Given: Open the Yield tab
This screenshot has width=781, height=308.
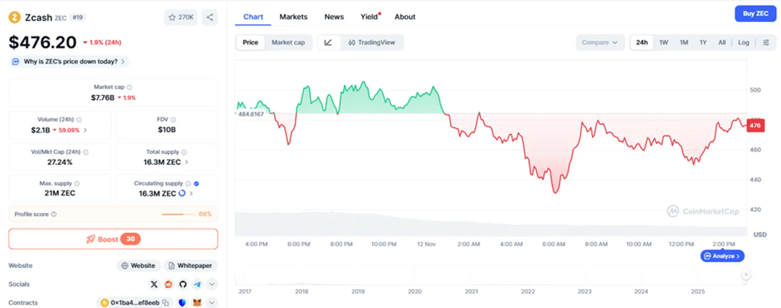Looking at the screenshot, I should click(370, 17).
